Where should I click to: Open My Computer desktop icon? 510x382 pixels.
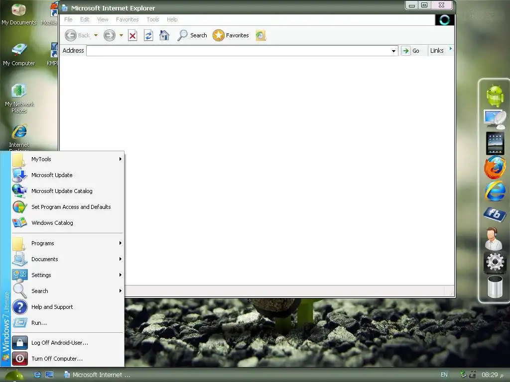pos(19,55)
